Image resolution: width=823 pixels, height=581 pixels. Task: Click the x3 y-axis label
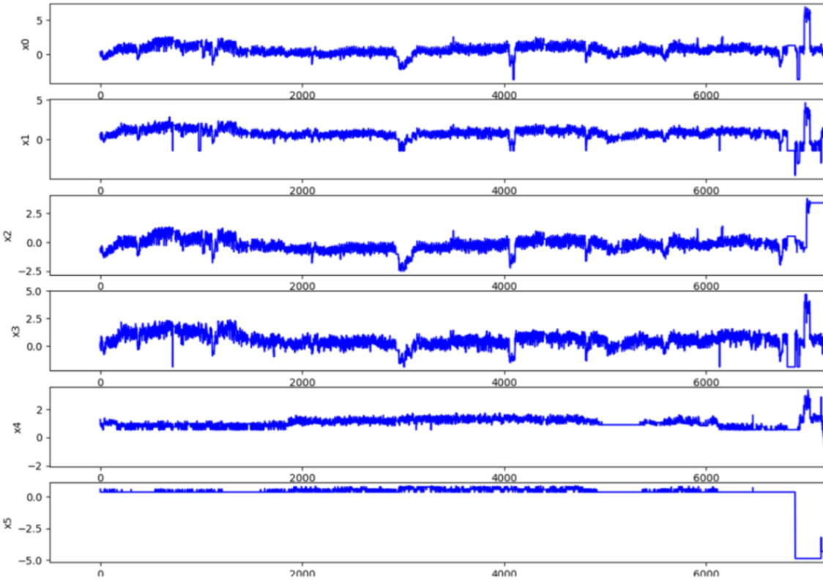[15, 331]
